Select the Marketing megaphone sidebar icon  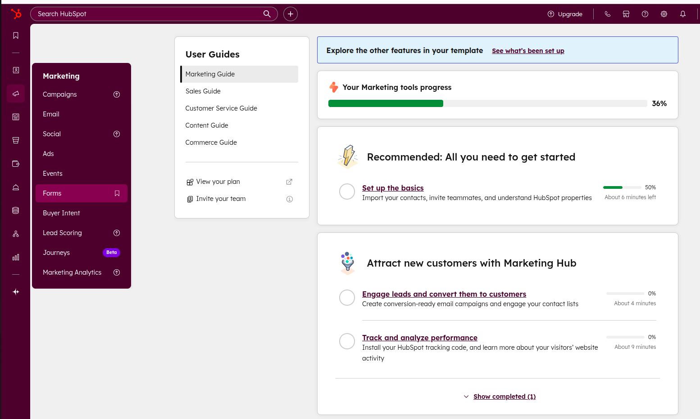(16, 94)
